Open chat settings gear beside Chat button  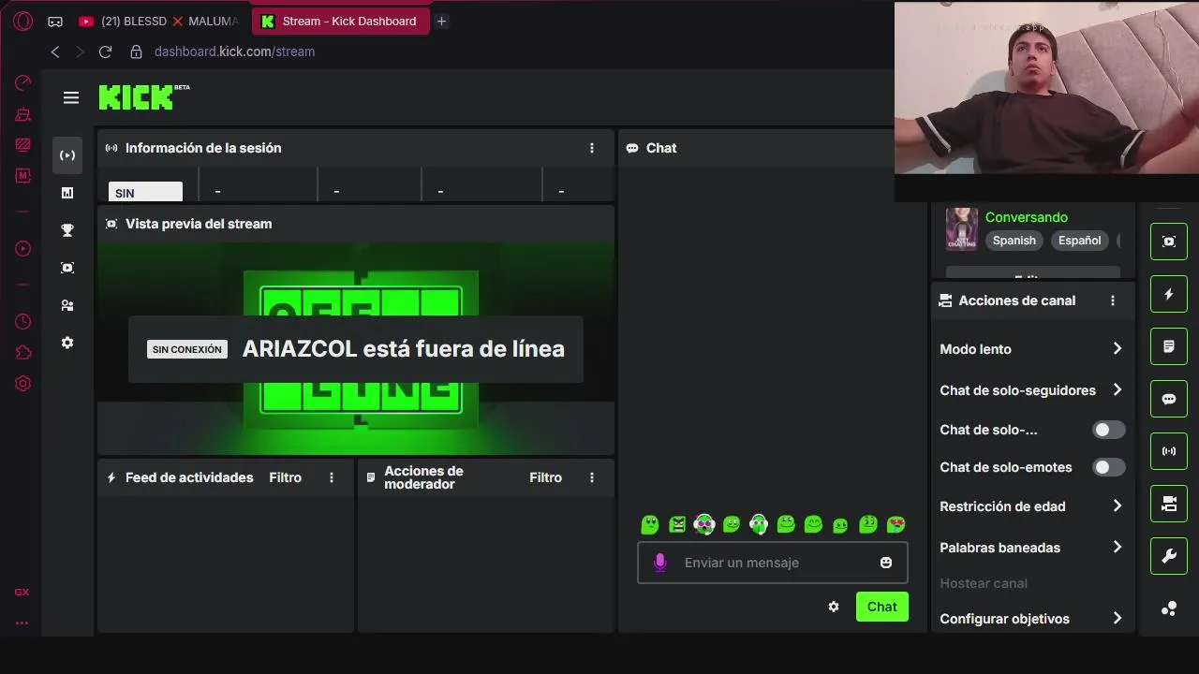point(834,607)
